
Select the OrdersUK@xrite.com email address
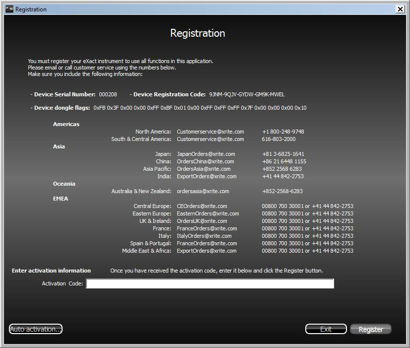(x=202, y=221)
